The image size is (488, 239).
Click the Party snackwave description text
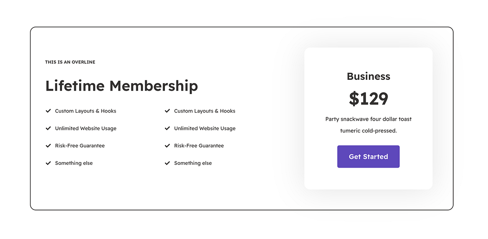click(x=368, y=125)
